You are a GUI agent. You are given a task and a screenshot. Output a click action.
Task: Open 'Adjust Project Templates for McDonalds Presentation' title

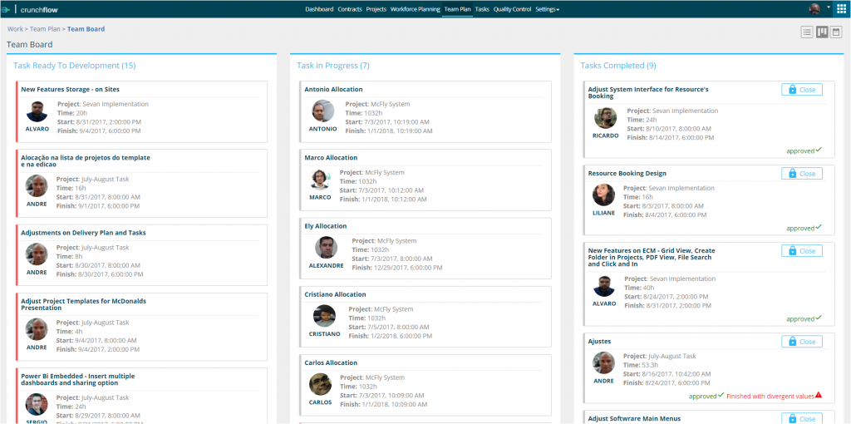[x=84, y=304]
